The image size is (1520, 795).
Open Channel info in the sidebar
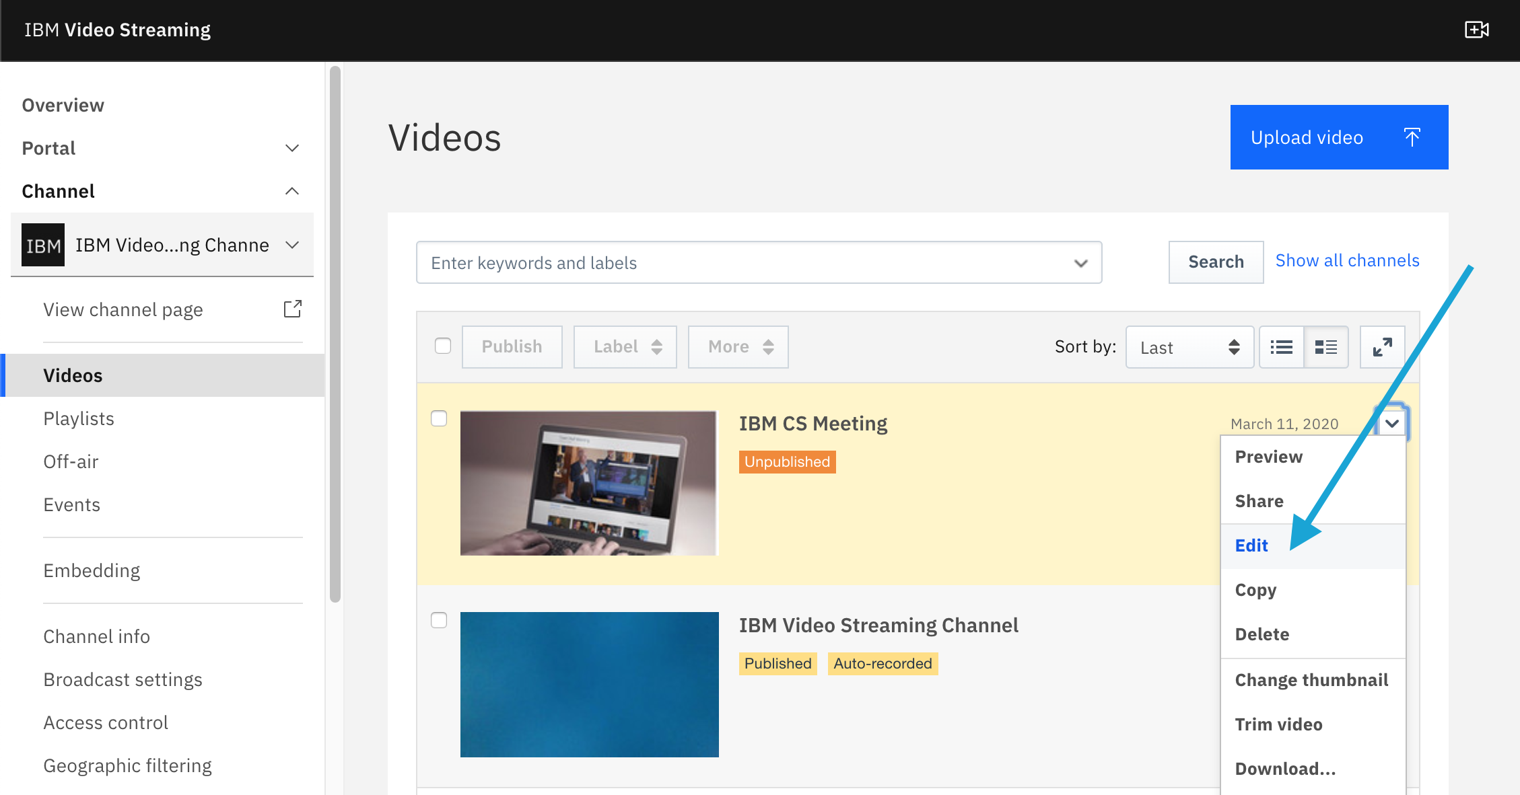[x=96, y=636]
